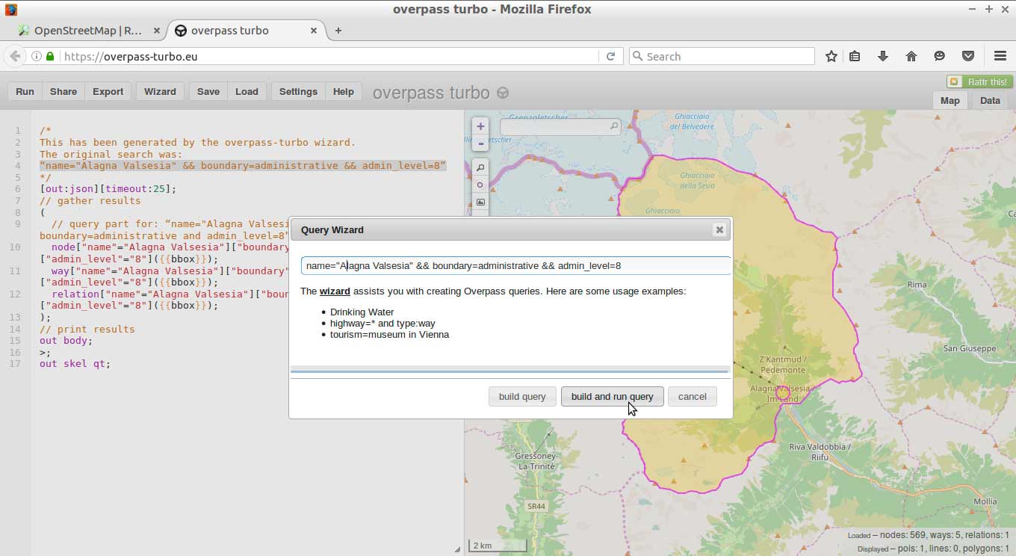Click the site information 'i' icon

[x=37, y=56]
